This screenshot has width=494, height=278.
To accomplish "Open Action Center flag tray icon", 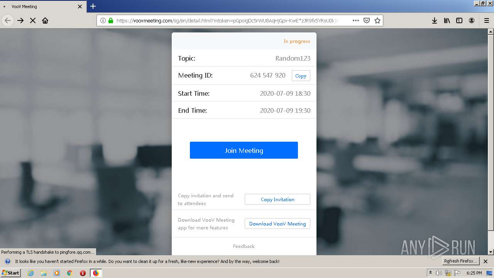I will click(x=457, y=273).
